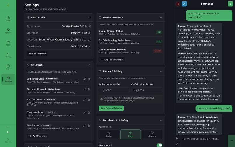This screenshot has width=235, height=147.
Task: Open the Plan page in sidebar
Action: click(8, 67)
